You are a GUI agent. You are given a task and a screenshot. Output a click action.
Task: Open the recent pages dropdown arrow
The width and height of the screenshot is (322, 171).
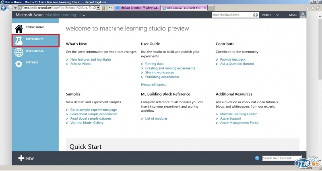click(x=15, y=8)
